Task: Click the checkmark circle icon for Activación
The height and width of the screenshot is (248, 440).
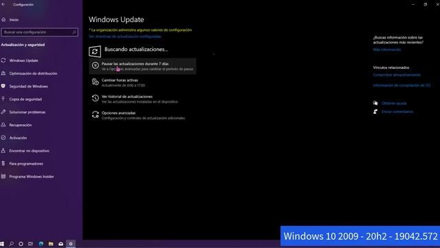Action: pos(3,138)
